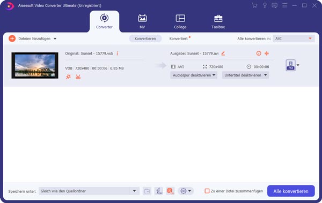Screen dimensions: 322x203
Task: Click the orange plus icon beside output
Action: point(267,53)
